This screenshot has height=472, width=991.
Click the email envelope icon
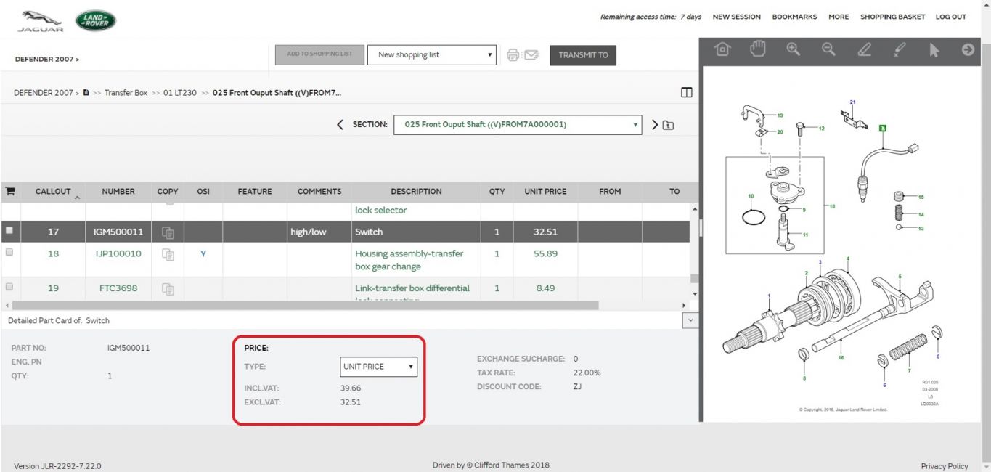pyautogui.click(x=531, y=55)
